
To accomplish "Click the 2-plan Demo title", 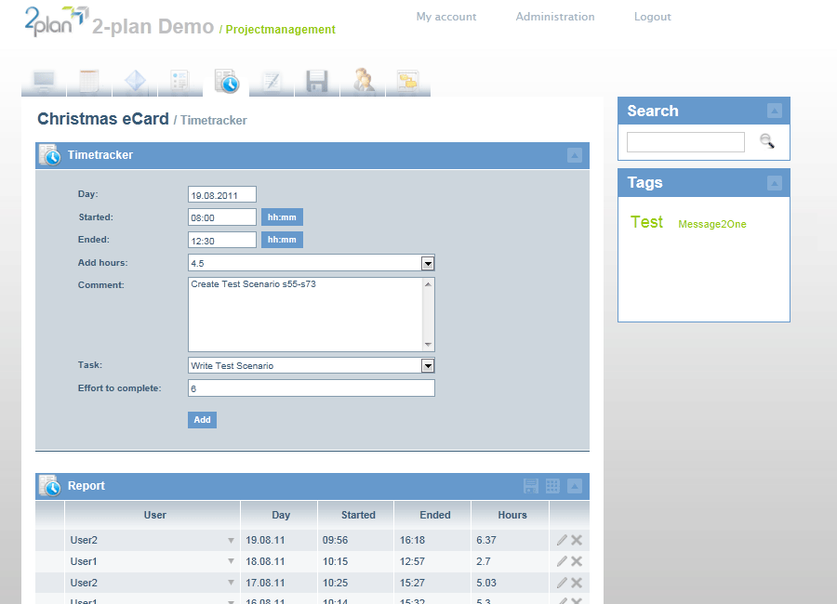I will [153, 26].
